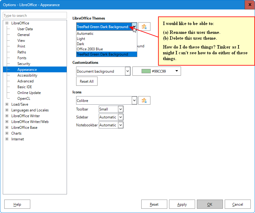255x213 pixels.
Task: Click the icon sets extension download icon
Action: point(144,100)
